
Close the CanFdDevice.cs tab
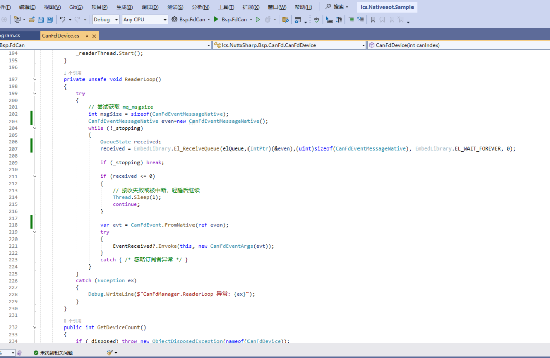point(94,36)
